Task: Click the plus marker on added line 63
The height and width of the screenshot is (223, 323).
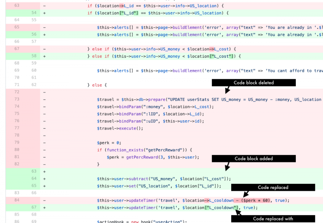Action: [44, 171]
